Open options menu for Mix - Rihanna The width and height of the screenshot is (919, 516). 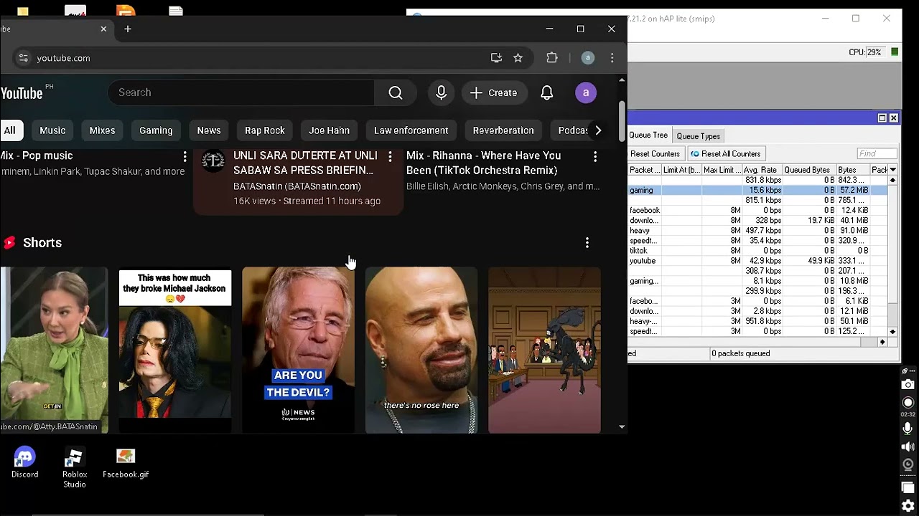pos(595,156)
